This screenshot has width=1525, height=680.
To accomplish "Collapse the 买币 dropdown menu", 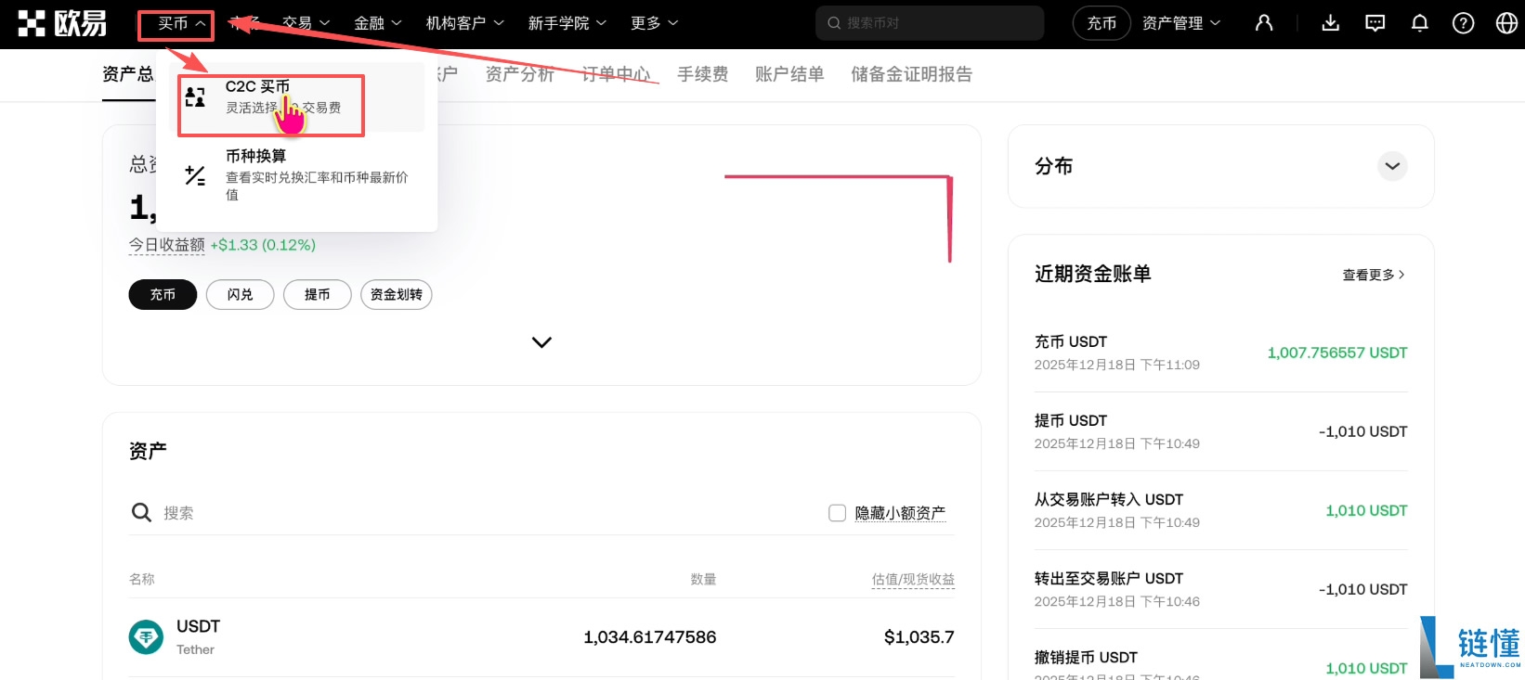I will [x=182, y=23].
